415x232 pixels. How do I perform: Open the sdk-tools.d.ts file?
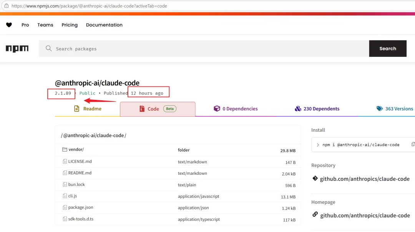point(81,219)
